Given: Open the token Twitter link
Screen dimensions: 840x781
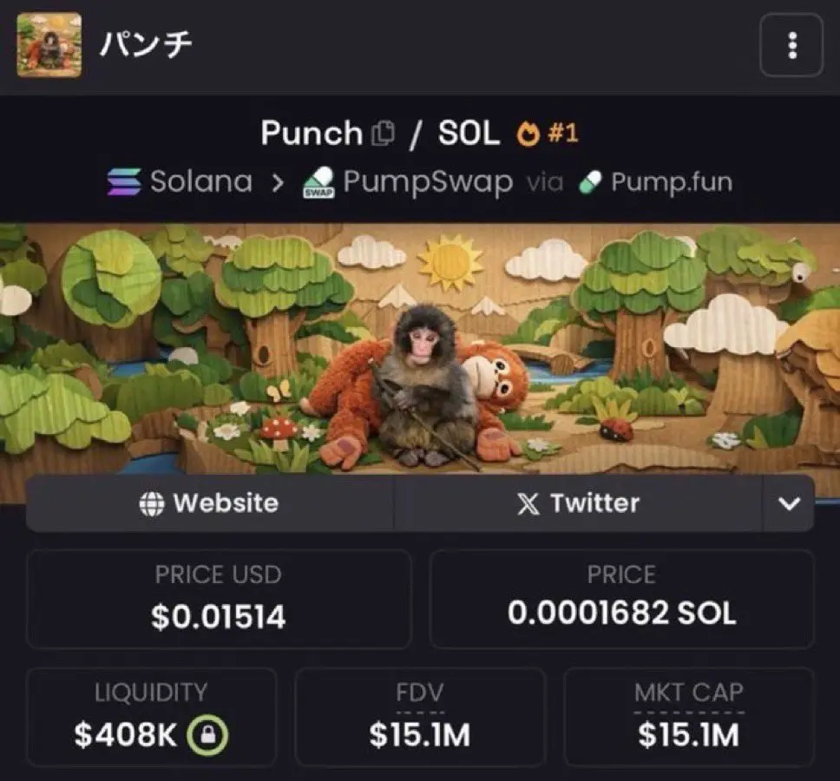Looking at the screenshot, I should [x=579, y=503].
